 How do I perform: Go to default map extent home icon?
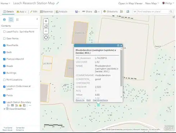click(46, 26)
